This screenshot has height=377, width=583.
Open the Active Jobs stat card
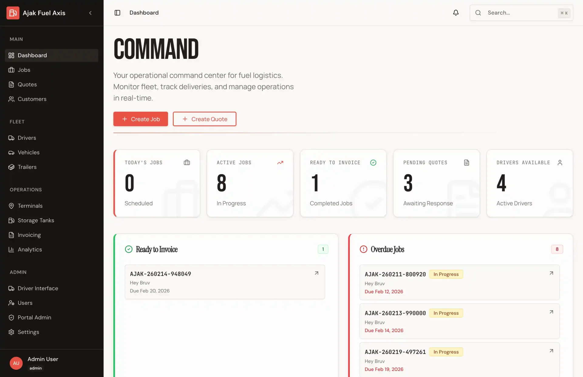(250, 183)
